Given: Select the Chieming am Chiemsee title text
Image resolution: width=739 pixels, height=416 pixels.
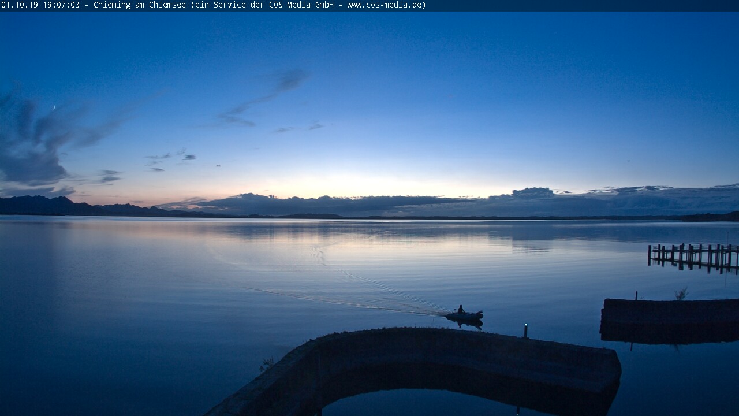Looking at the screenshot, I should [x=140, y=5].
